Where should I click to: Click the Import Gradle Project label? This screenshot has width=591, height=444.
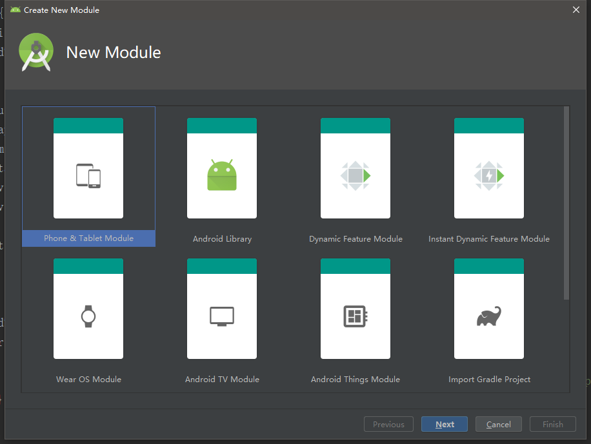489,379
